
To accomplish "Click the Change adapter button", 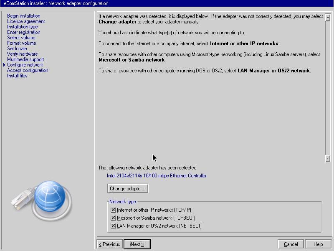I will point(127,189).
